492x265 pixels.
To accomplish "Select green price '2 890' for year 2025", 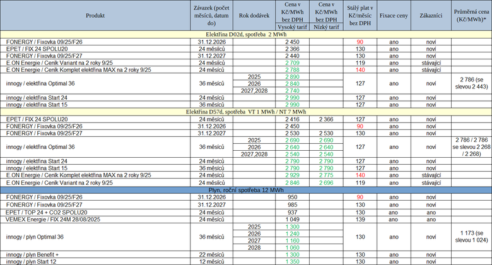I will click(x=293, y=76).
